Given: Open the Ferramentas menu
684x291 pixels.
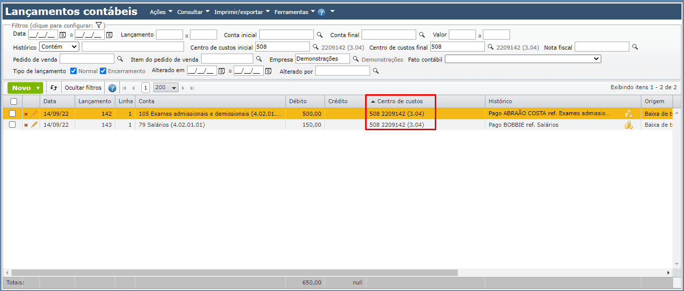Looking at the screenshot, I should point(294,12).
